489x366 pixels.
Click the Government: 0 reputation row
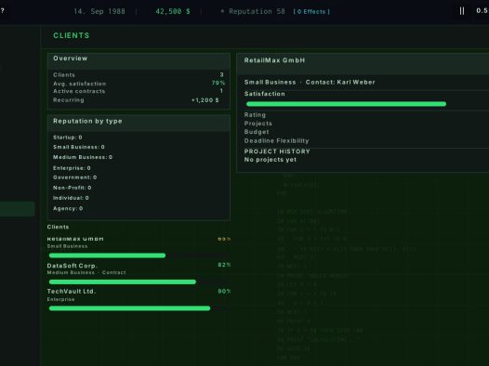75,177
